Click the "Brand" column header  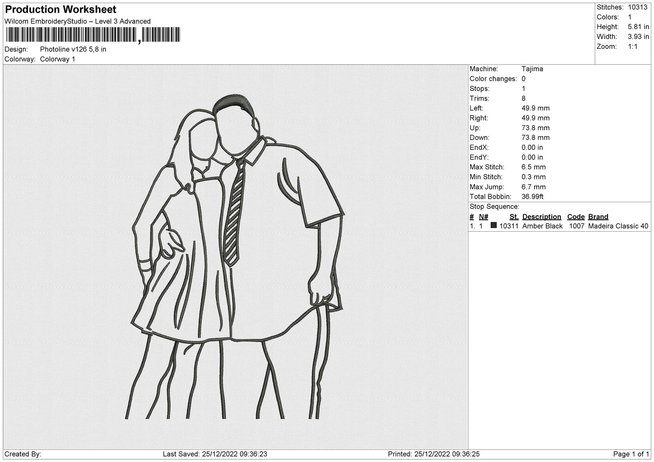click(x=598, y=217)
